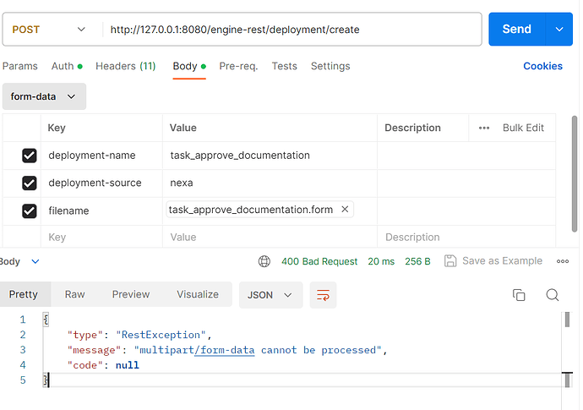Screen dimensions: 583x410
Task: Click the request URL input field
Action: point(291,30)
